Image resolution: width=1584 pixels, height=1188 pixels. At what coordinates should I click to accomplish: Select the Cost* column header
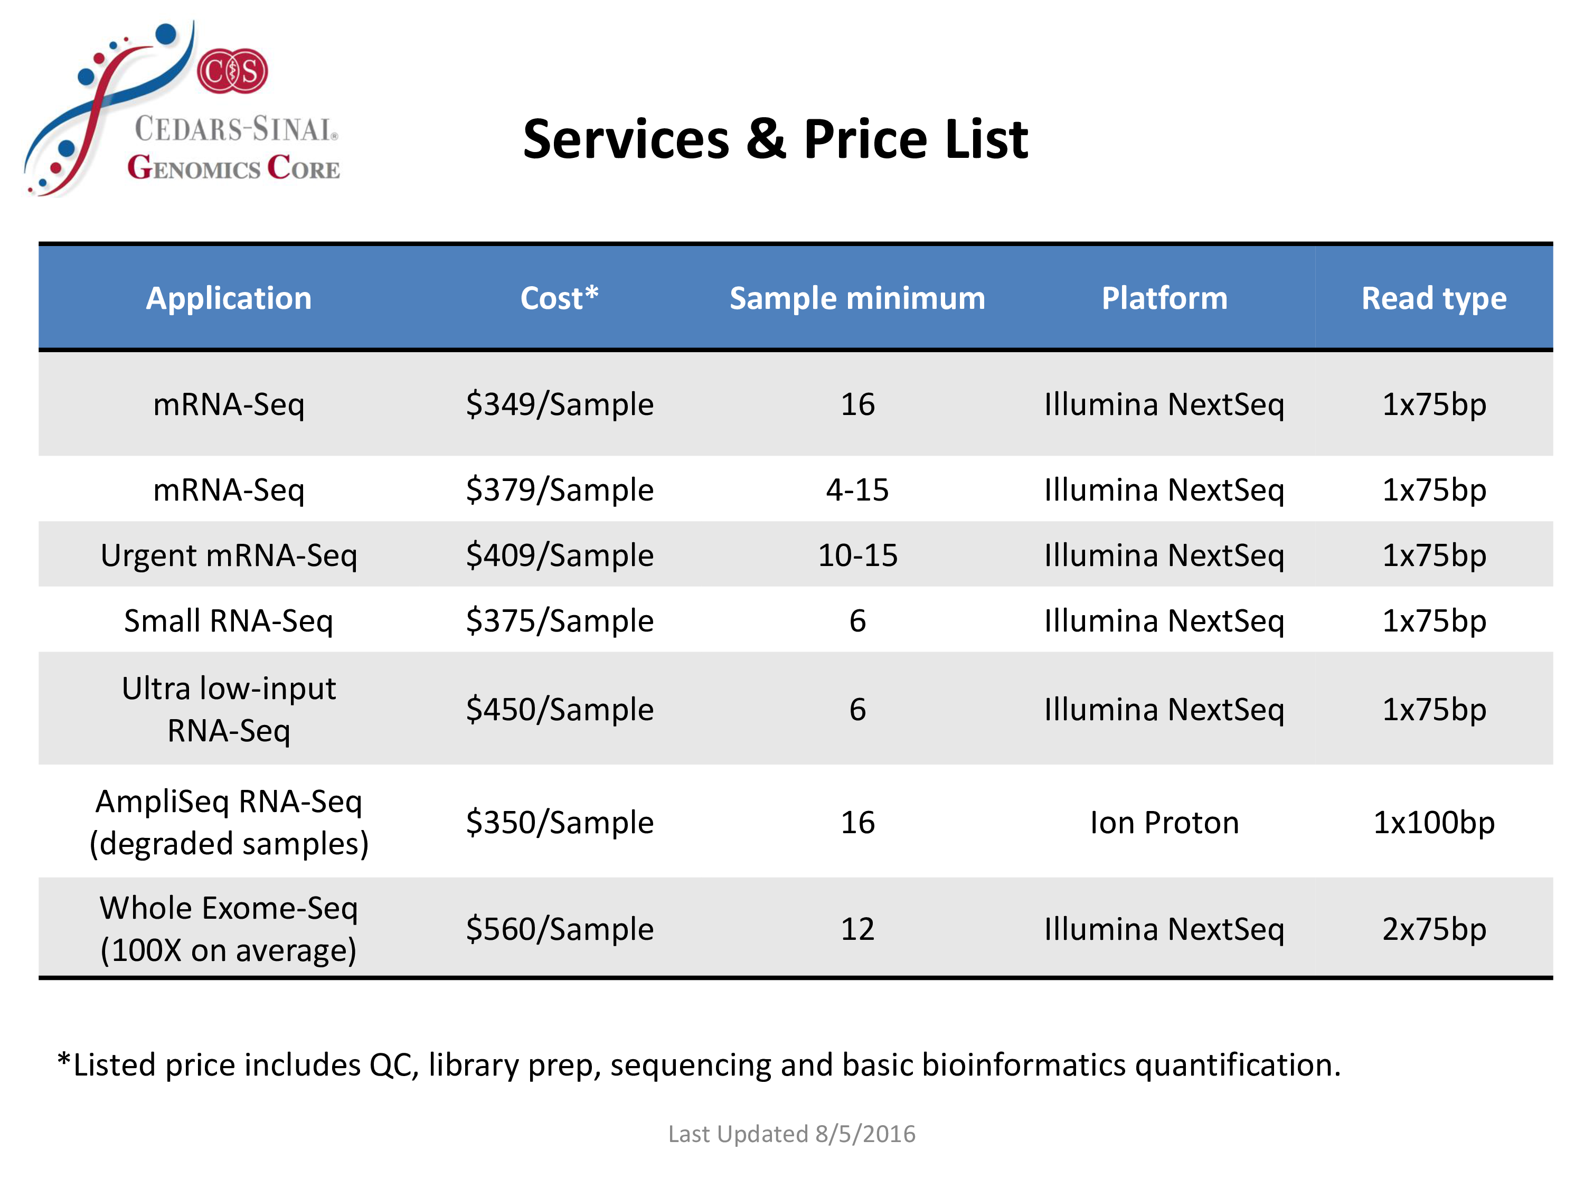(559, 298)
